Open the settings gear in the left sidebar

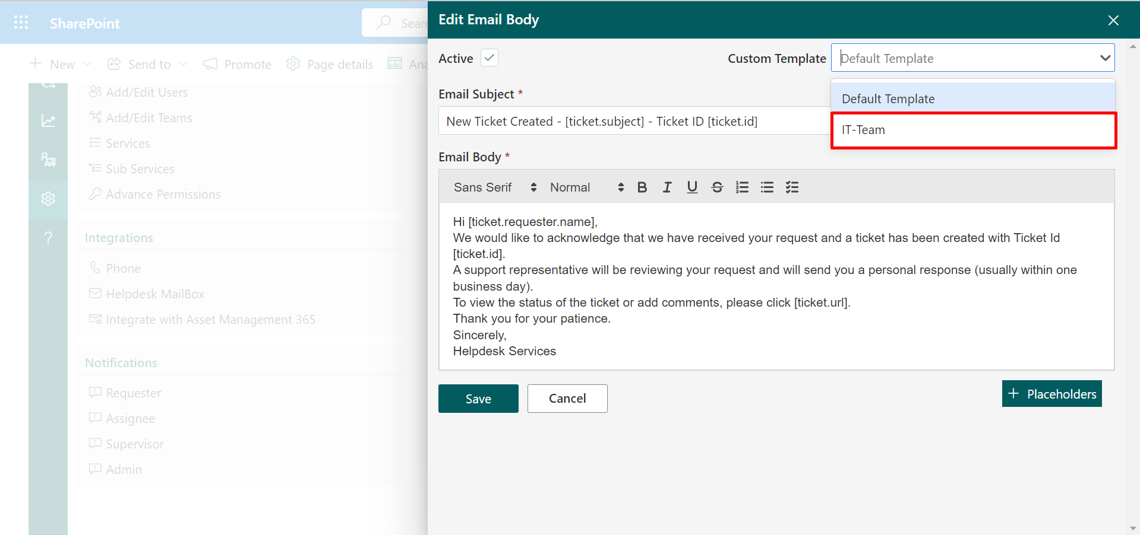(48, 199)
